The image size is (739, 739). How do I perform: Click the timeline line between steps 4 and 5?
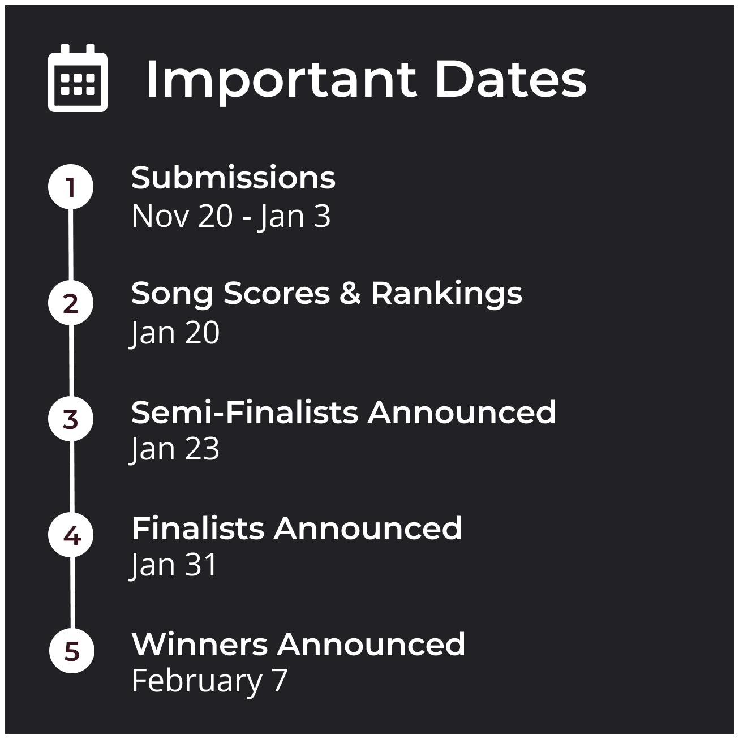pyautogui.click(x=72, y=593)
